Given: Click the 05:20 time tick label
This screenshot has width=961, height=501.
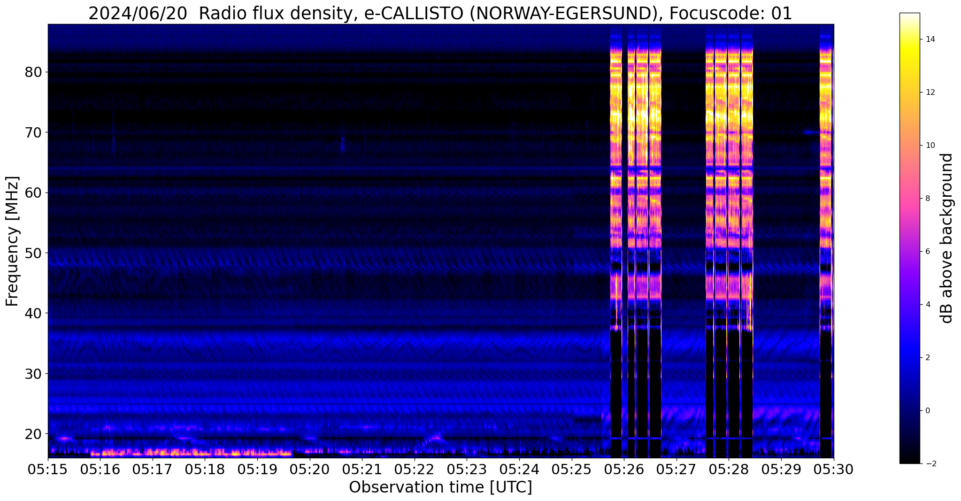Looking at the screenshot, I should coord(310,469).
